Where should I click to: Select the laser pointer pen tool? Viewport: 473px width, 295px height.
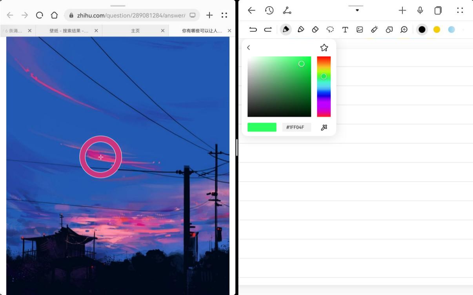click(374, 29)
